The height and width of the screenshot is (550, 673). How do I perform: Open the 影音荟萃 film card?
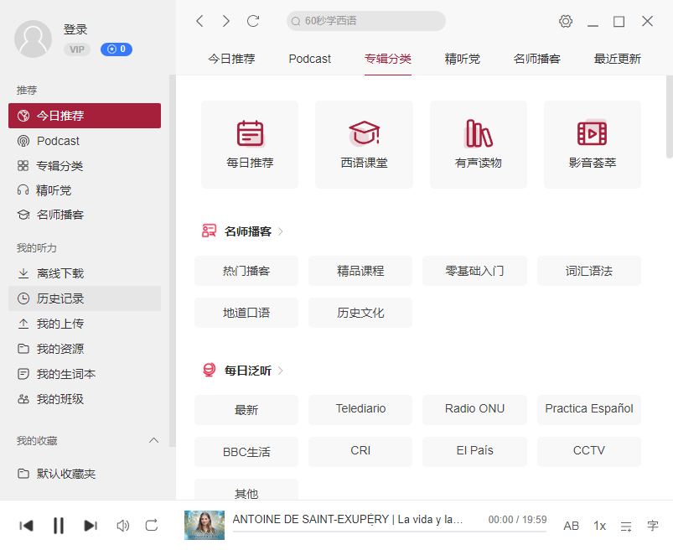coord(593,144)
